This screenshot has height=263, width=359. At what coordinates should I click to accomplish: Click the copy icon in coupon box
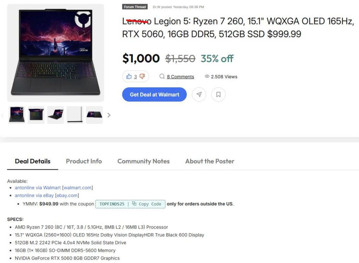pos(134,204)
